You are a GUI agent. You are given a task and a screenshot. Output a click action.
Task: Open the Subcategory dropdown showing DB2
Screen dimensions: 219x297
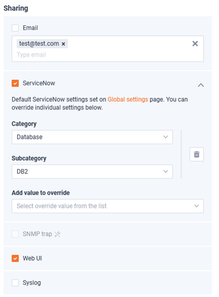pyautogui.click(x=92, y=171)
